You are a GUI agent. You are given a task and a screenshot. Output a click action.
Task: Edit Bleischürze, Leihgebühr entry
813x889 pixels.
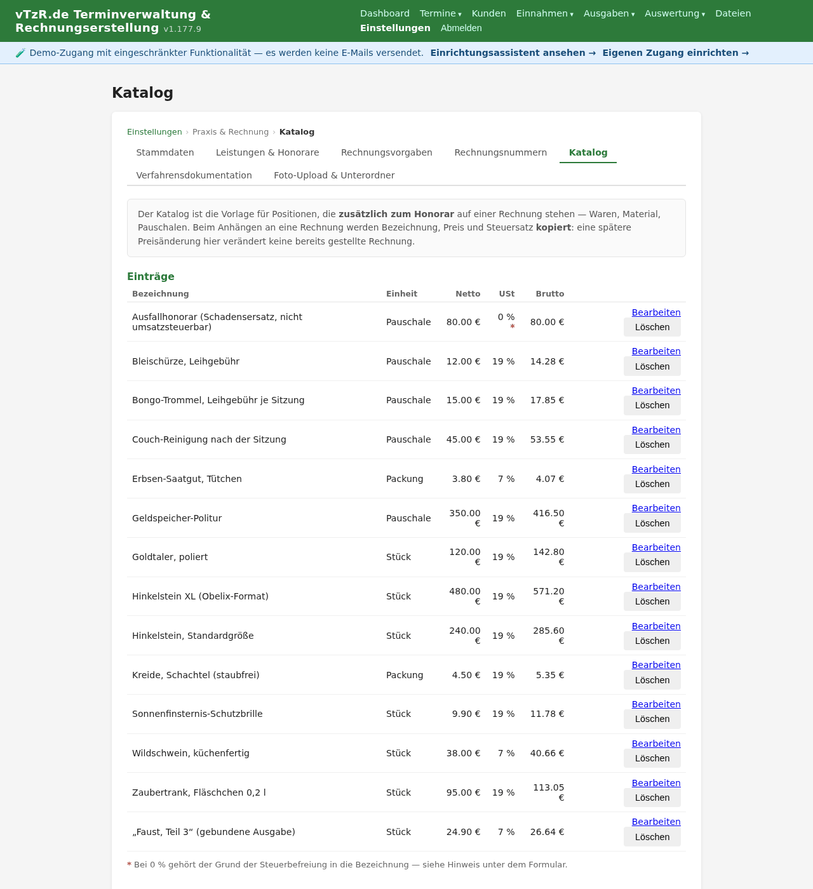click(656, 351)
